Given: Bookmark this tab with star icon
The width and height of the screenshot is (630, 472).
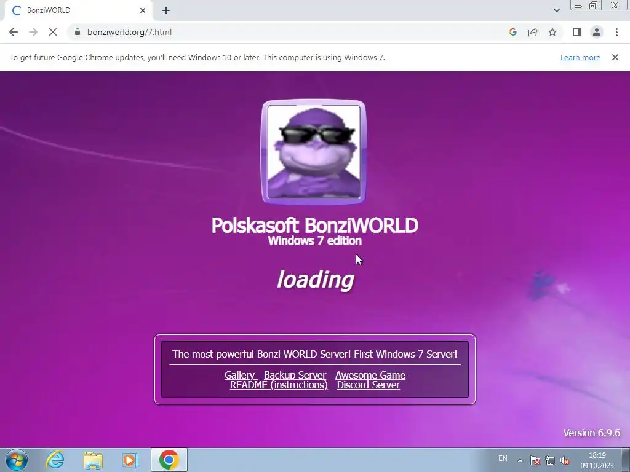Looking at the screenshot, I should coord(552,32).
